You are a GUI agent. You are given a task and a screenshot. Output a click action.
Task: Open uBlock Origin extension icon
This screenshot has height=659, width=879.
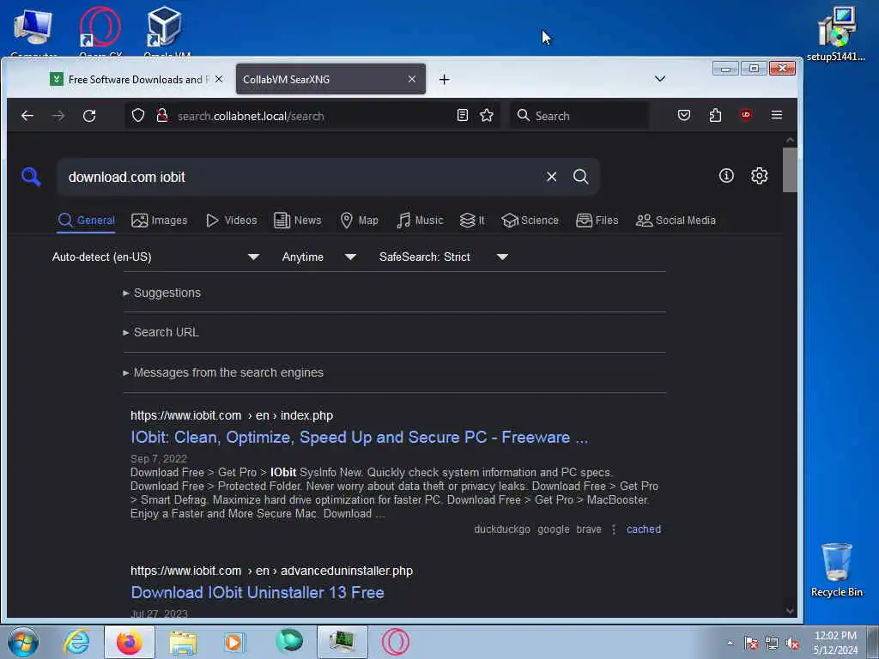pos(746,115)
